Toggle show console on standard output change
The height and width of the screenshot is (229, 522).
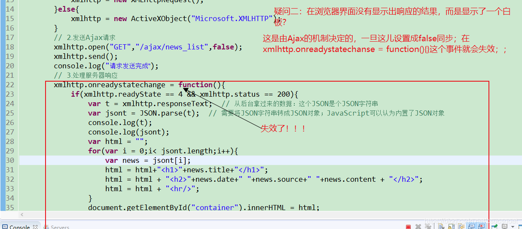pyautogui.click(x=471, y=227)
